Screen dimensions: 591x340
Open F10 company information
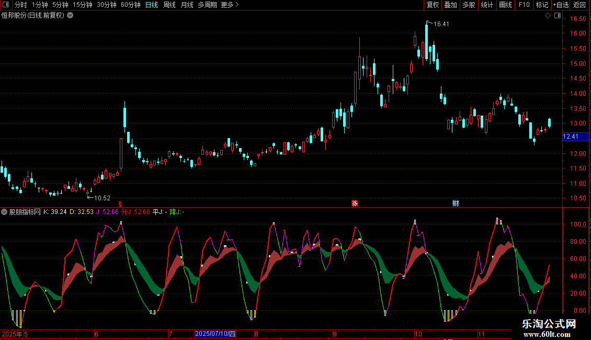coord(524,5)
